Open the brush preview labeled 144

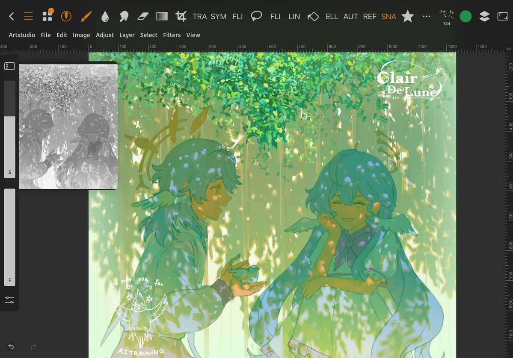(x=447, y=18)
